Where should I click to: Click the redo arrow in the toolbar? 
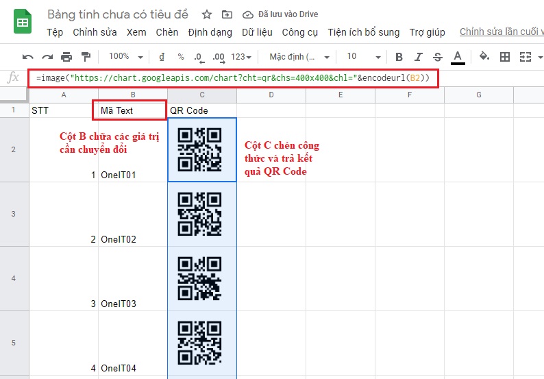pyautogui.click(x=47, y=57)
